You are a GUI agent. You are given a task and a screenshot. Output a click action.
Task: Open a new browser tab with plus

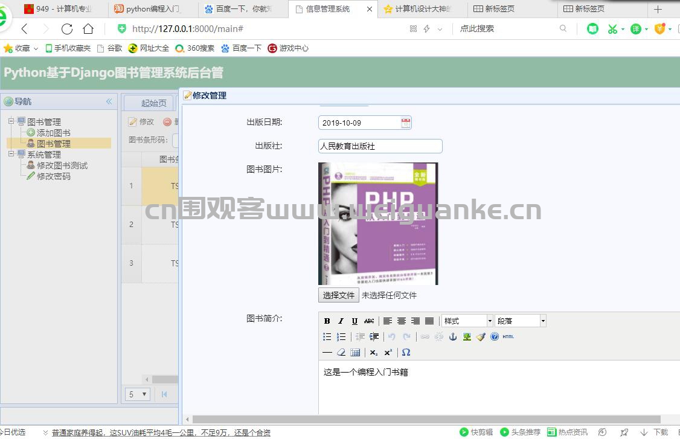tap(658, 9)
